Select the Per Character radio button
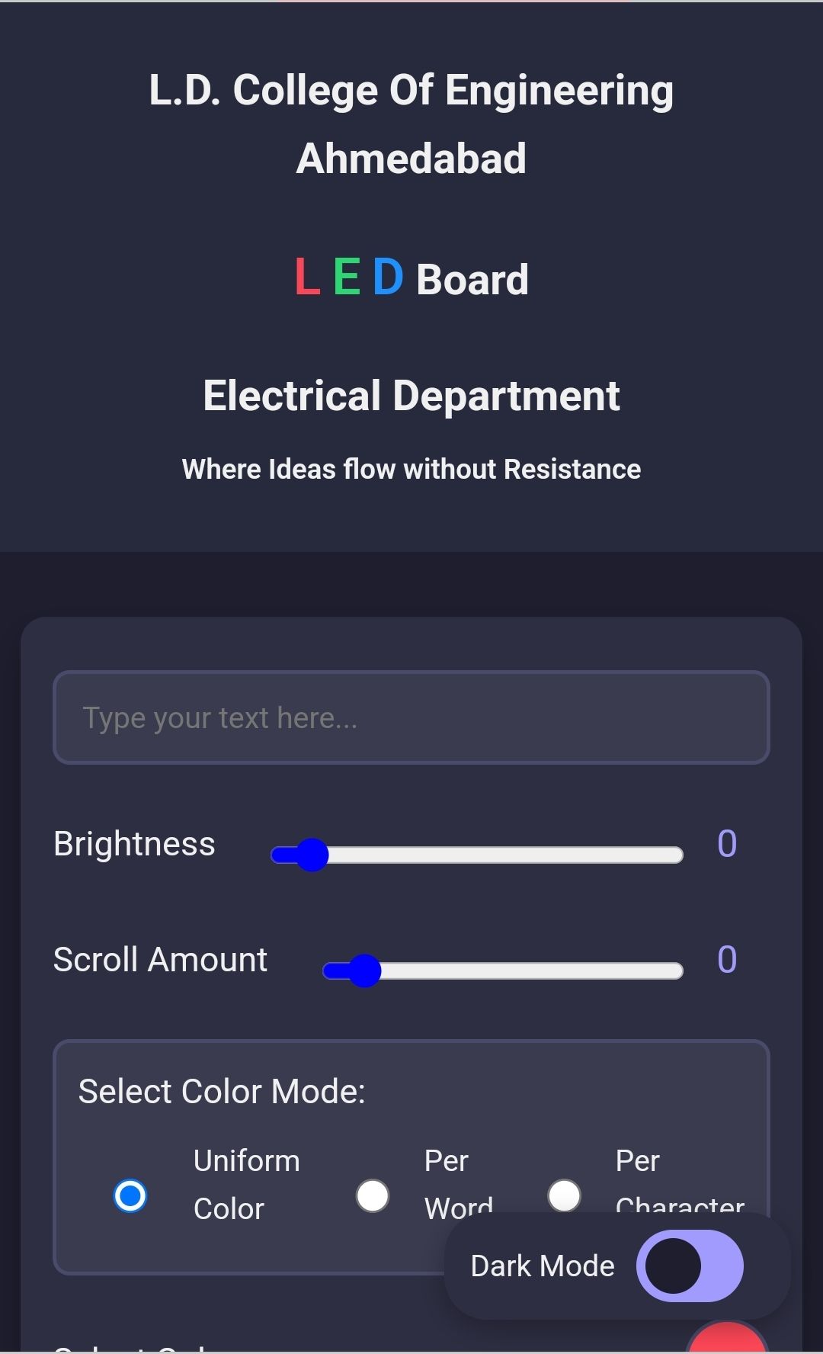Image resolution: width=823 pixels, height=1354 pixels. [x=564, y=1195]
